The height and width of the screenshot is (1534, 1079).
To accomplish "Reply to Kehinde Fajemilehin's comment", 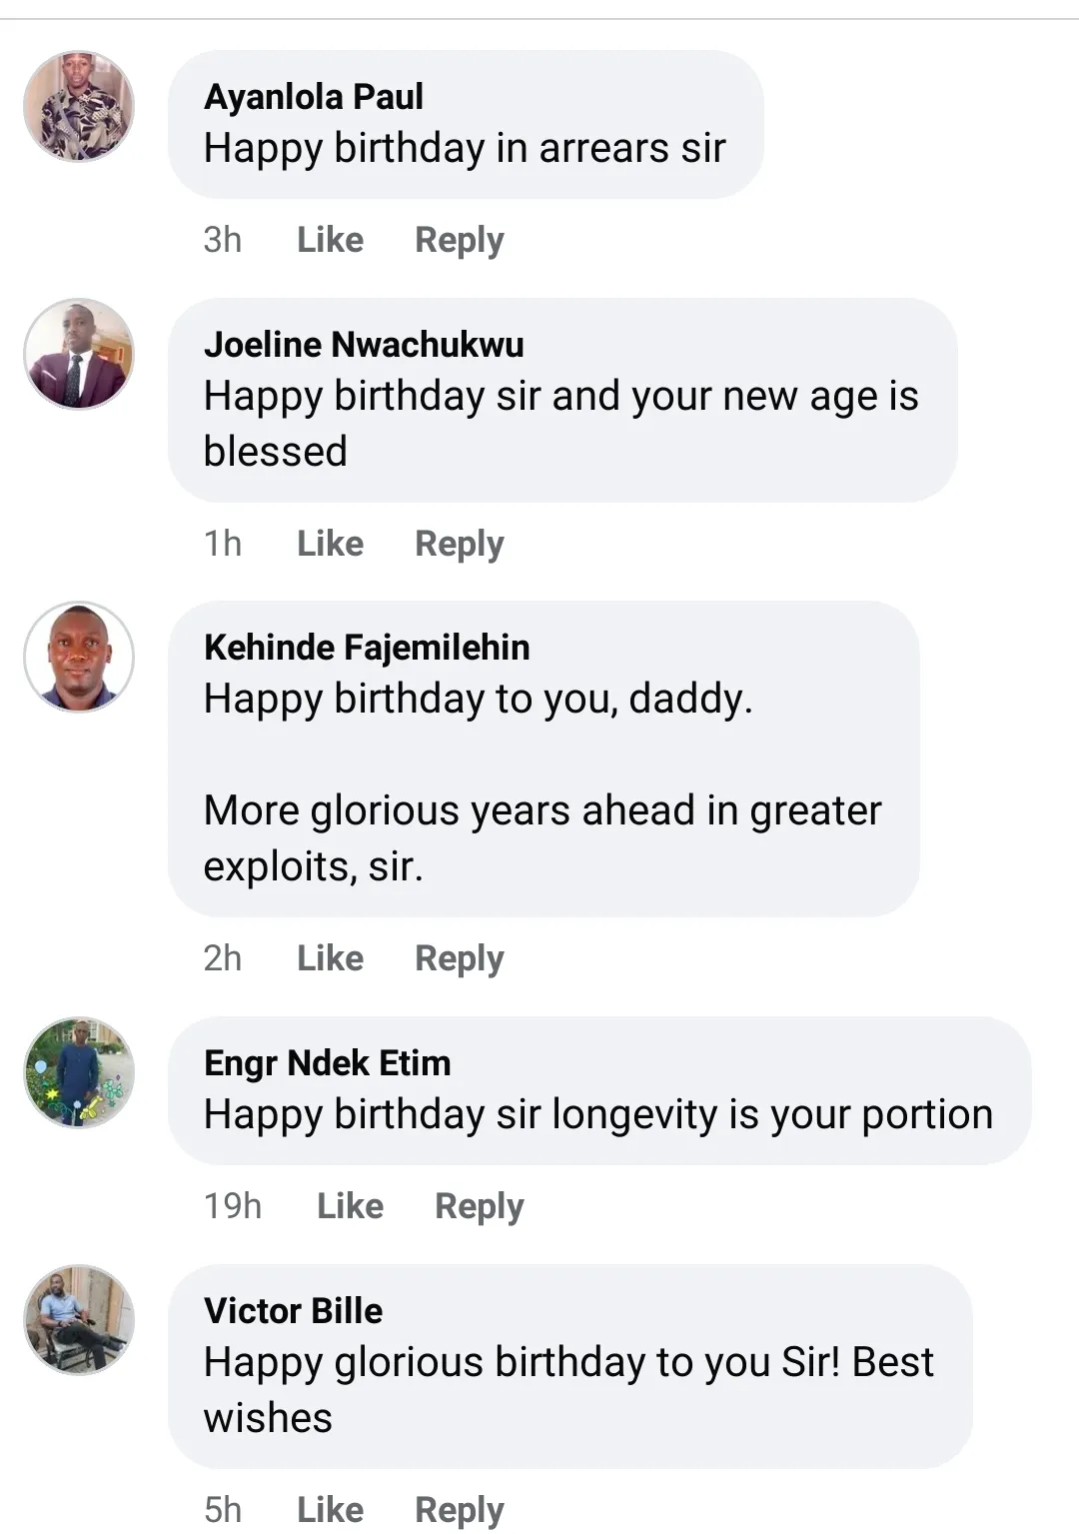I will (460, 958).
